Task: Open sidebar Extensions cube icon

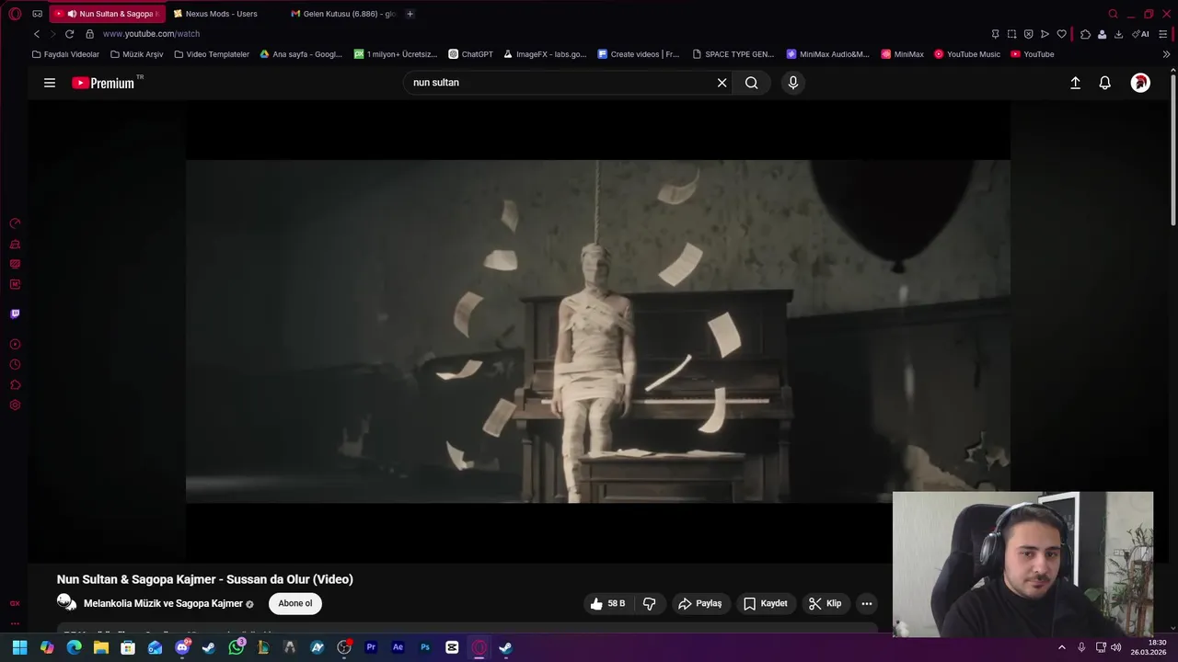Action: [15, 384]
